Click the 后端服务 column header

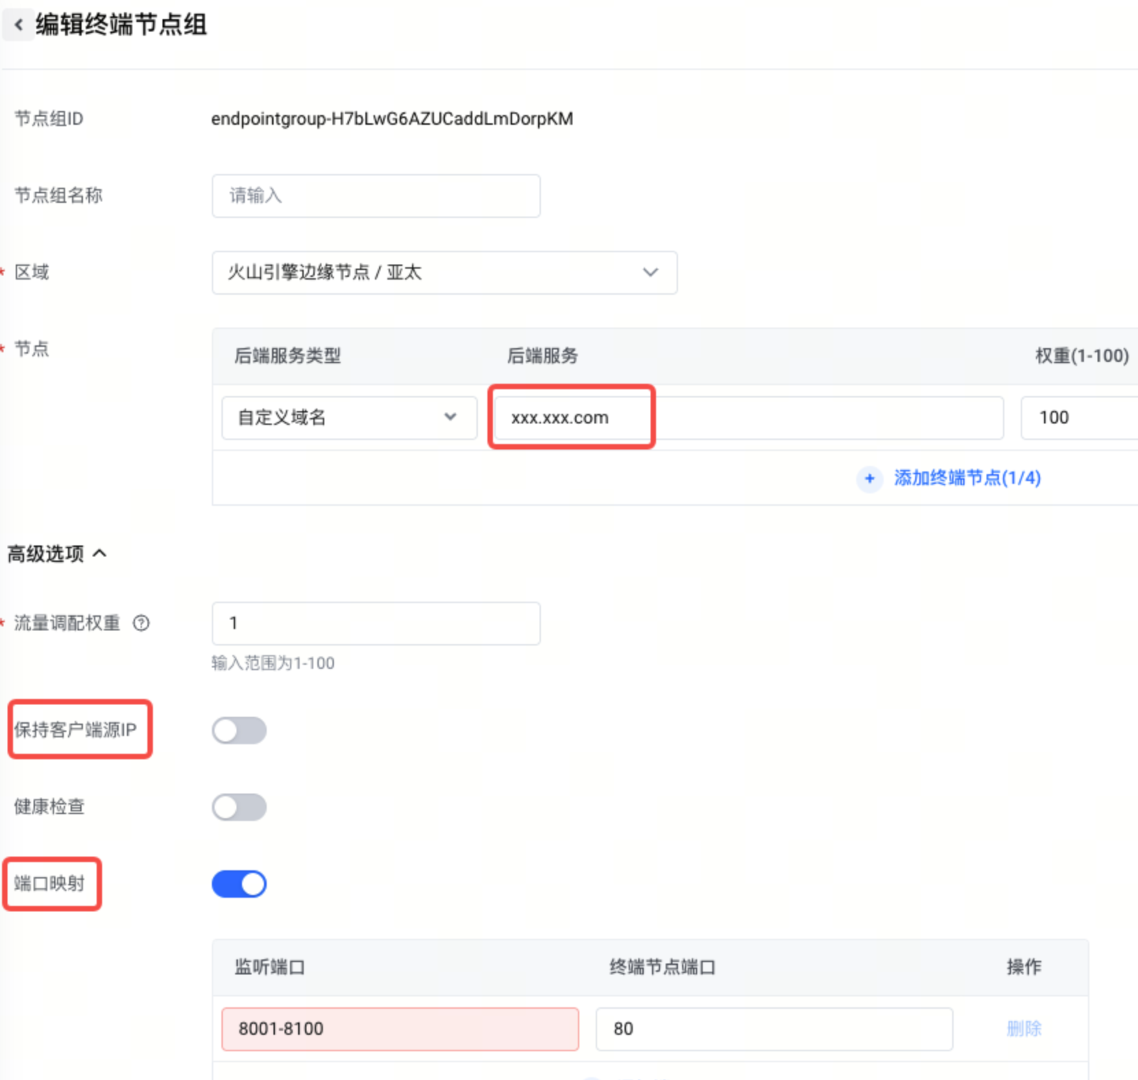[543, 356]
